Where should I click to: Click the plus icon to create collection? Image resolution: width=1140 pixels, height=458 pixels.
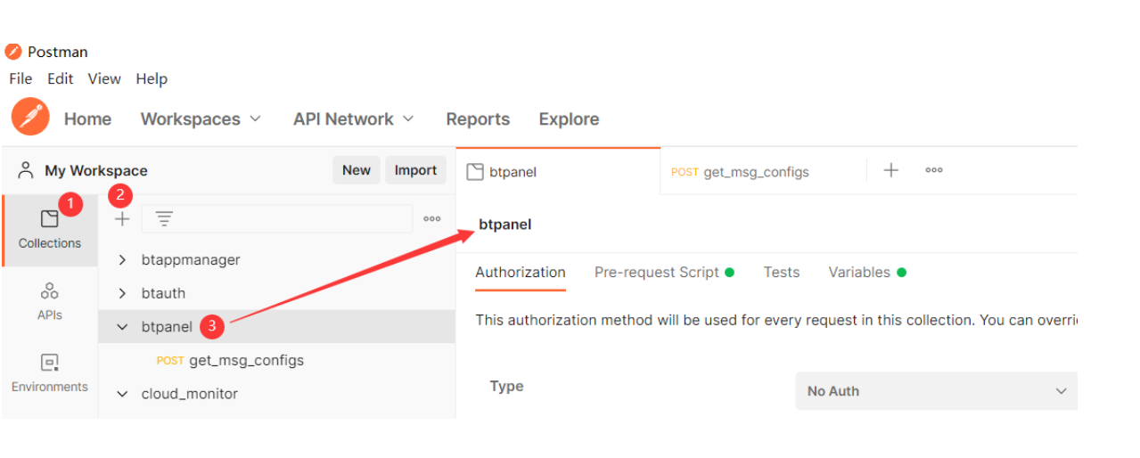(122, 219)
